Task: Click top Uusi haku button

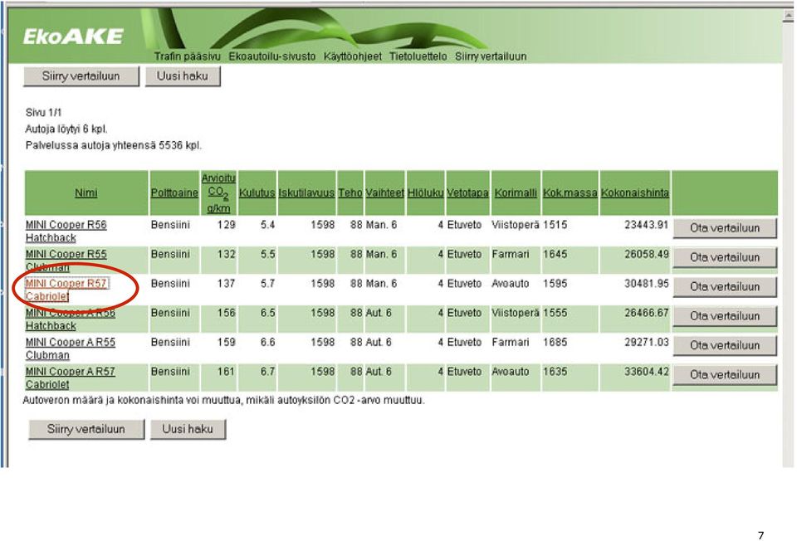Action: pos(183,76)
